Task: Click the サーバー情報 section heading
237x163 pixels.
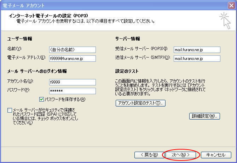Action: pos(128,39)
